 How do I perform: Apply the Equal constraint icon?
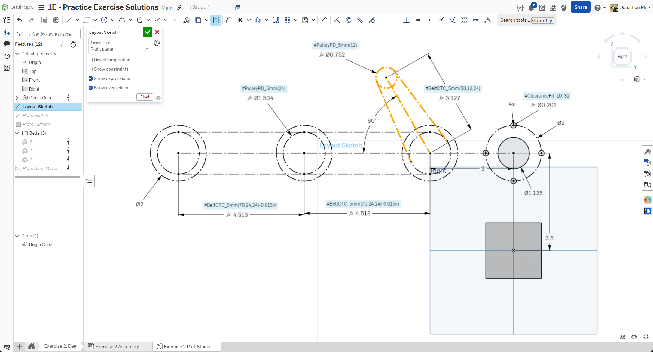pos(418,20)
